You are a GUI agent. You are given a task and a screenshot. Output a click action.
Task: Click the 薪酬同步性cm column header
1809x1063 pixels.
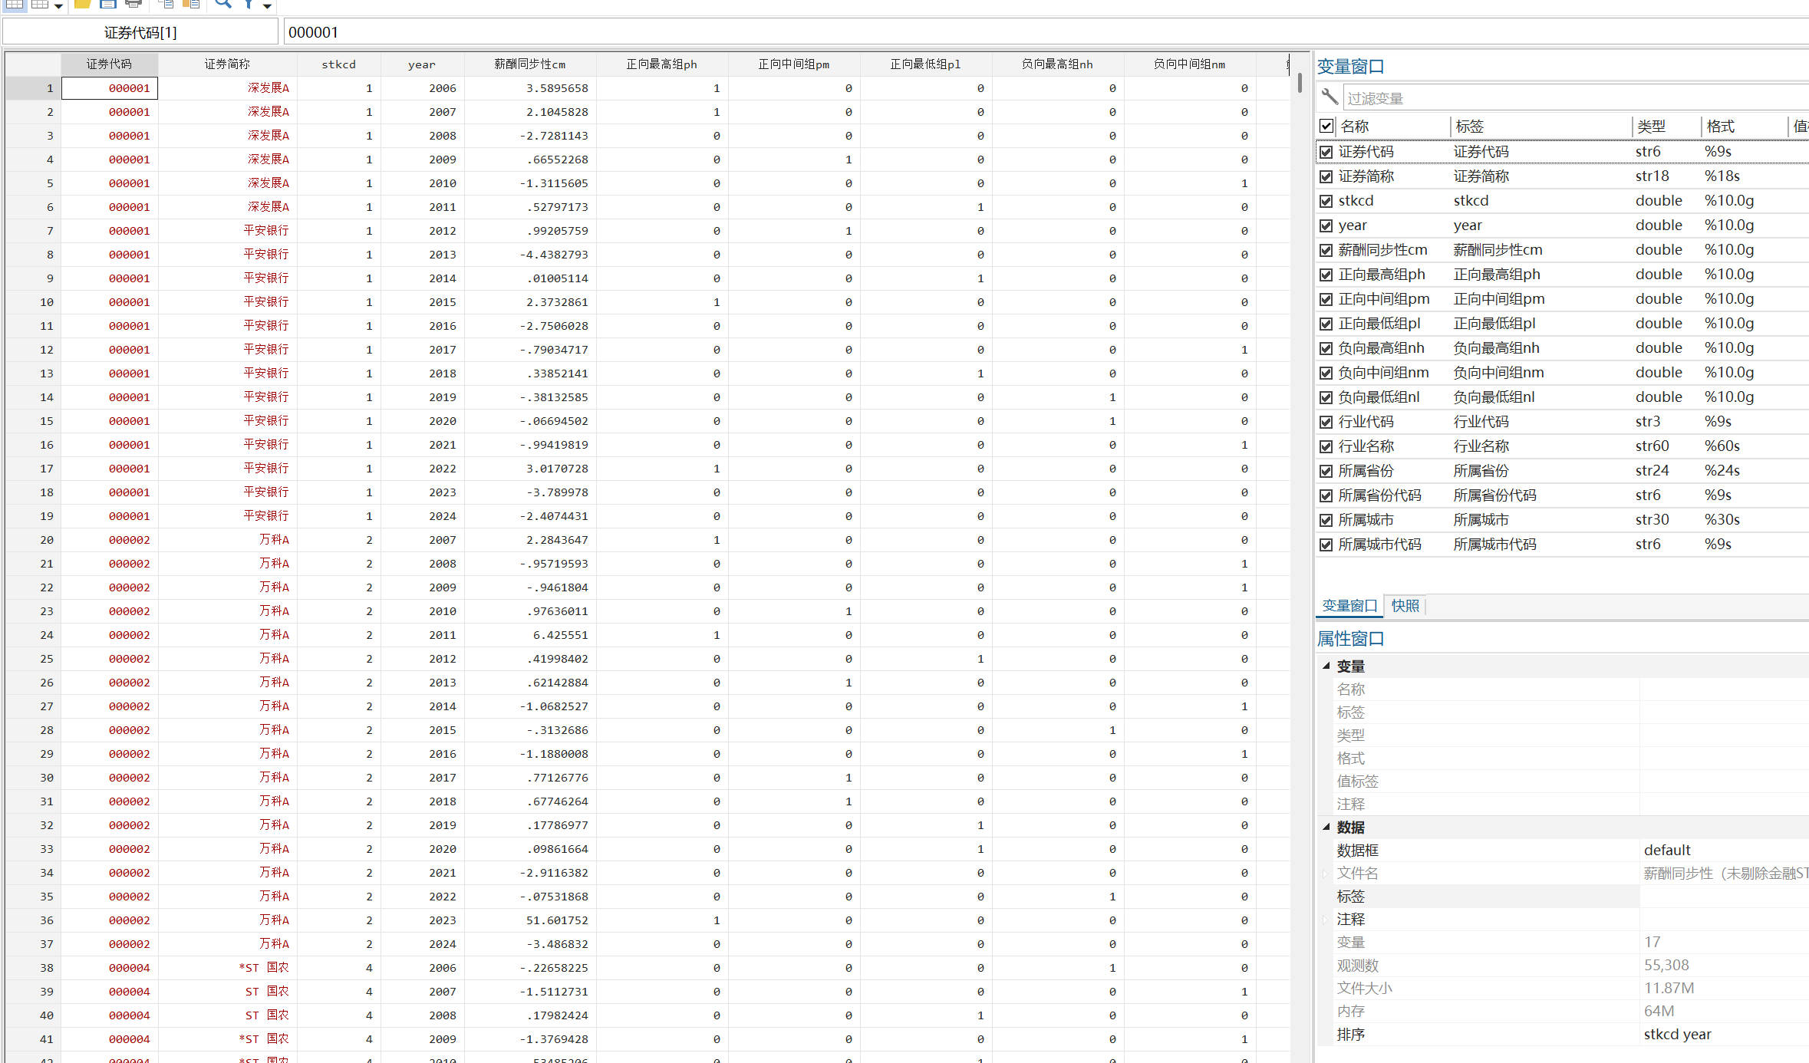click(x=529, y=64)
